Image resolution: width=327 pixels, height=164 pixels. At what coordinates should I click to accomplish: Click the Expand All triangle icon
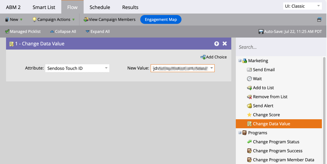tap(88, 32)
